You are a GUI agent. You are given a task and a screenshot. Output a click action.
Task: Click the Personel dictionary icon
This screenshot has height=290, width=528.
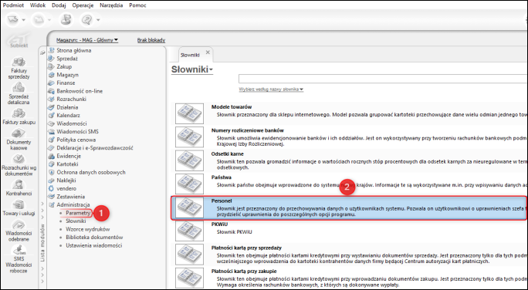coord(189,207)
